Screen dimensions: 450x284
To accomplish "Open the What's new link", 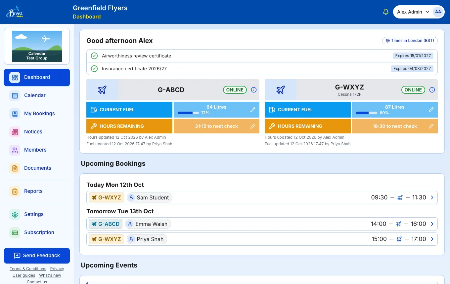I will pos(50,275).
